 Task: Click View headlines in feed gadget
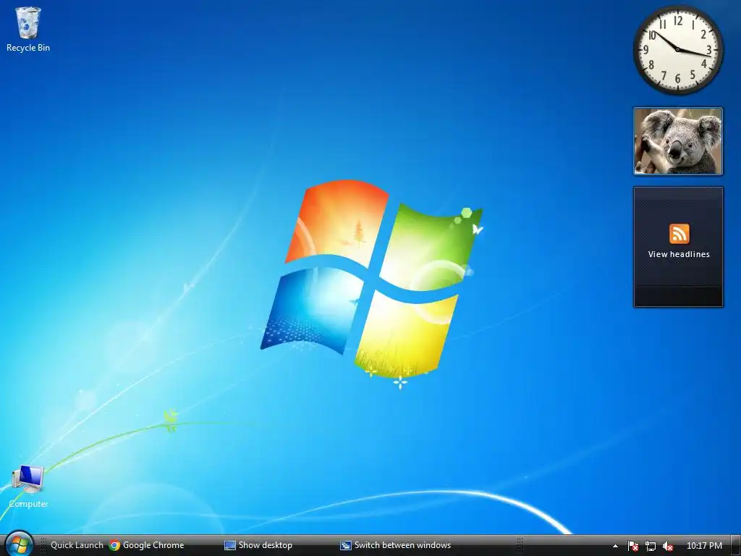click(679, 254)
